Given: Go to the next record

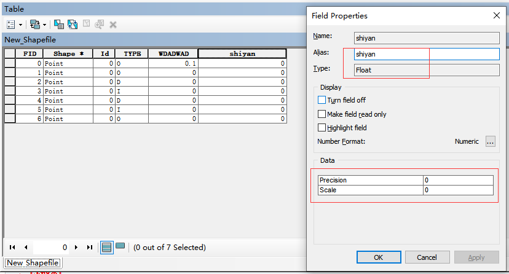Looking at the screenshot, I should [76, 248].
